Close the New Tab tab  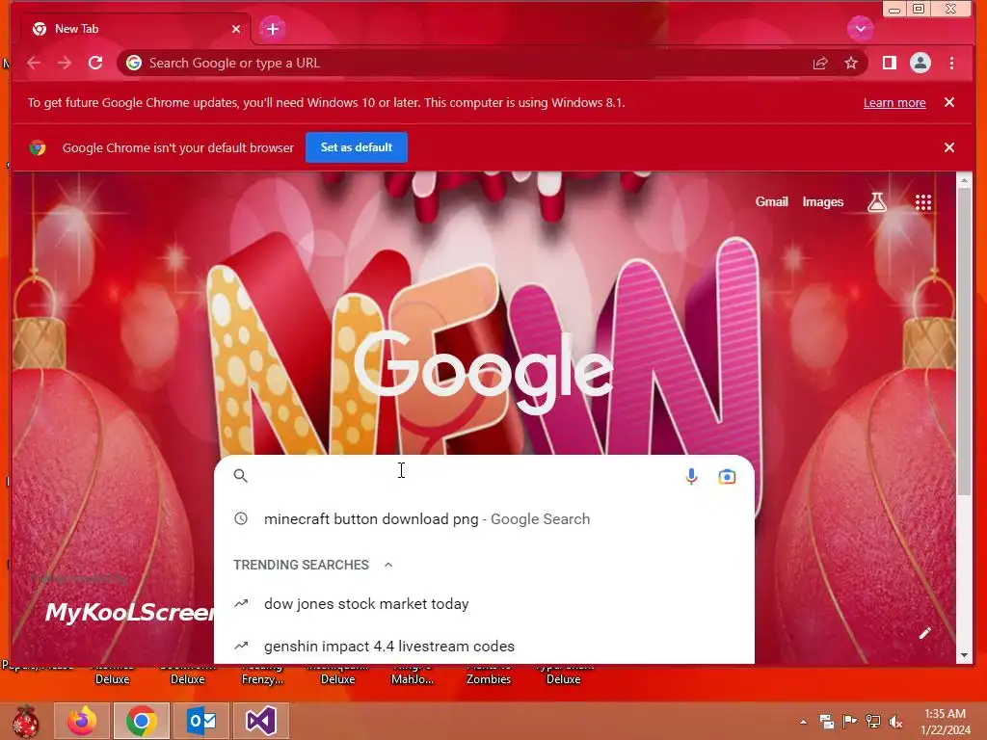236,29
